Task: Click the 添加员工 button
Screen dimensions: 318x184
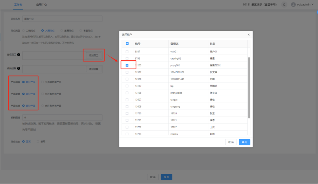Action: coord(94,56)
